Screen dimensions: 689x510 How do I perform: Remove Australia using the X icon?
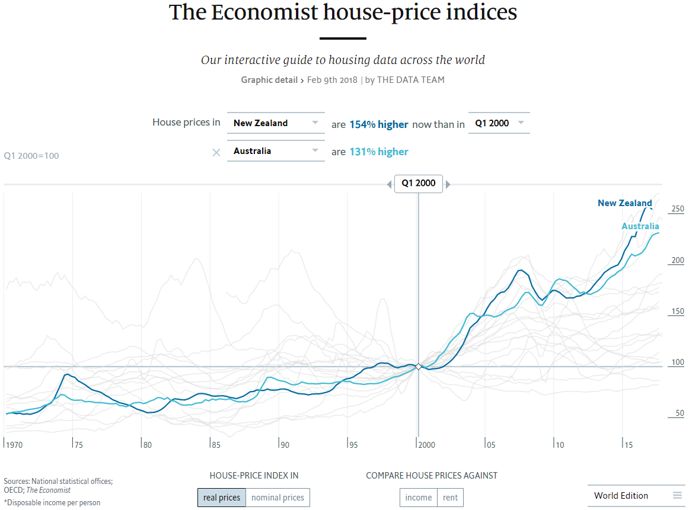pyautogui.click(x=216, y=152)
